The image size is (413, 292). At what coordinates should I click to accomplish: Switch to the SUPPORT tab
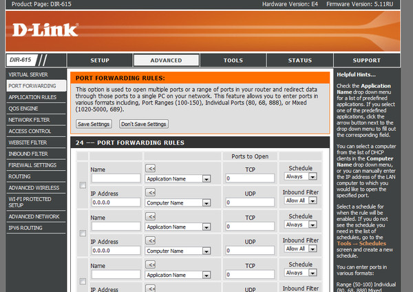click(367, 61)
